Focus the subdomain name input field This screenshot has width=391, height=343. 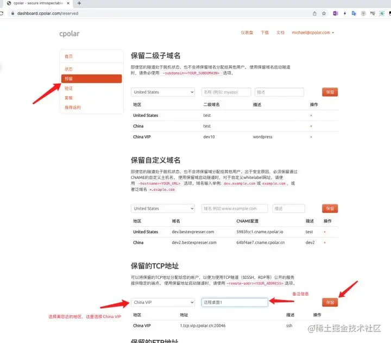pos(226,92)
